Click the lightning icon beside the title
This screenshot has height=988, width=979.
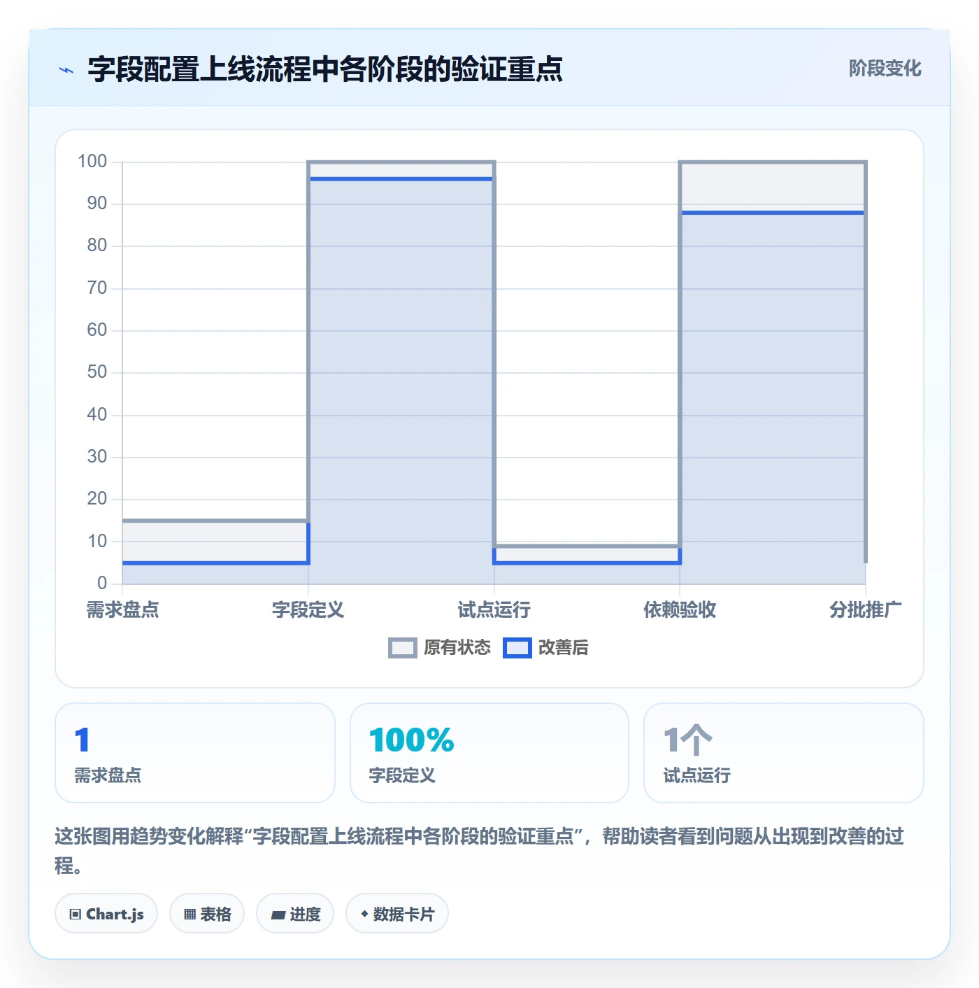pyautogui.click(x=66, y=70)
